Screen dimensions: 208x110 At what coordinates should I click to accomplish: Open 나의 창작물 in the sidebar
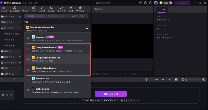click(x=9, y=45)
